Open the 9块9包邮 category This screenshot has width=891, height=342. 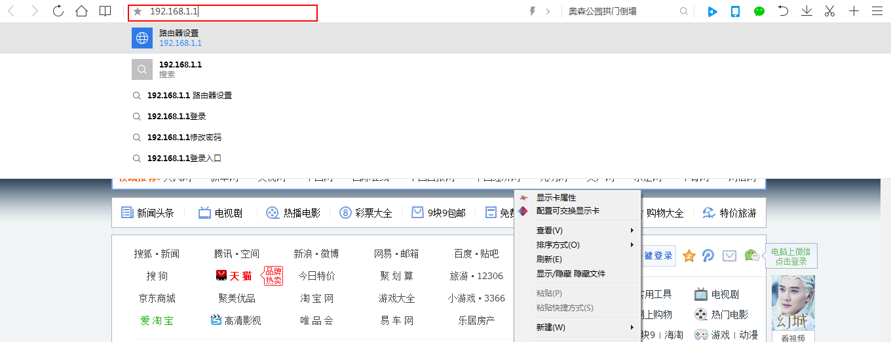pos(439,213)
